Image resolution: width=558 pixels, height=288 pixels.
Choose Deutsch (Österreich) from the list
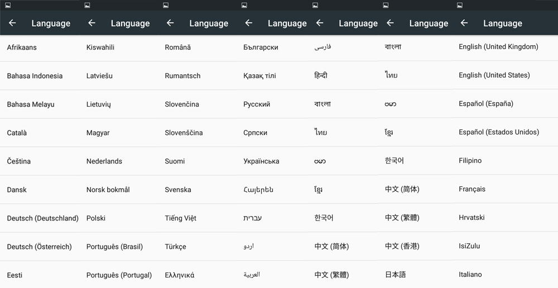(x=39, y=247)
